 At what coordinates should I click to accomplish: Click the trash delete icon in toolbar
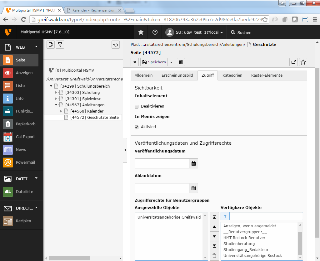pos(181,62)
